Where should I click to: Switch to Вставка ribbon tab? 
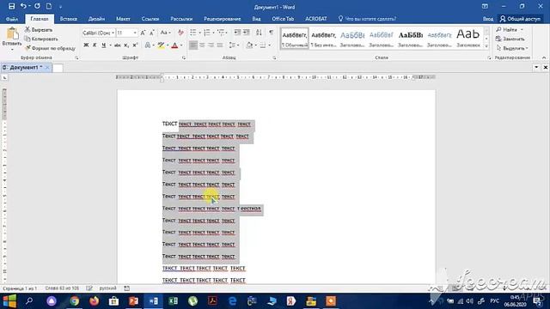(x=68, y=19)
